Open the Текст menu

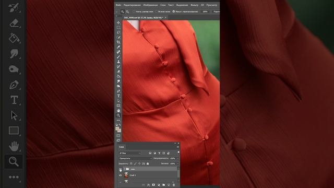tap(171, 5)
